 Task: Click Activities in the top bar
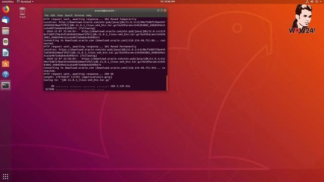pyautogui.click(x=8, y=2)
